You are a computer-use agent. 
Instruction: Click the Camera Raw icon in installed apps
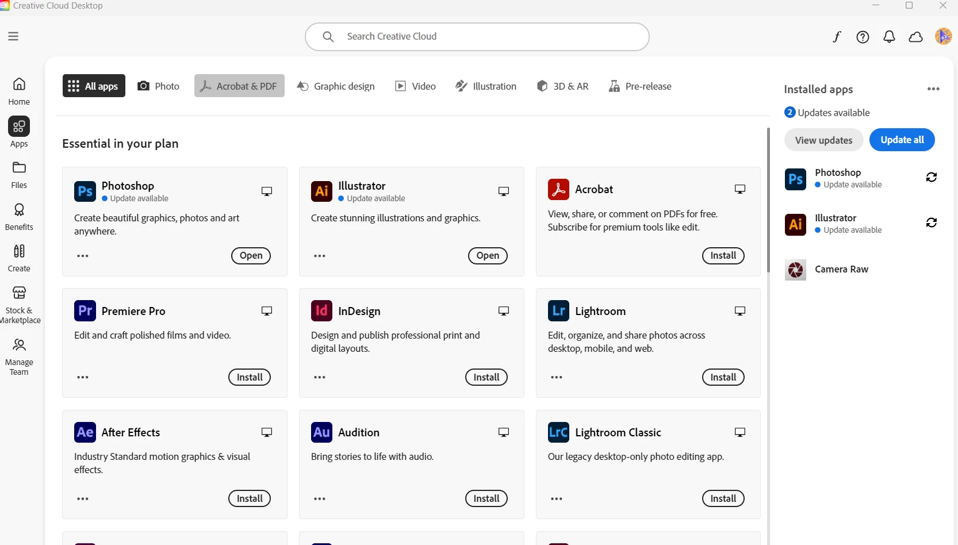click(x=796, y=270)
